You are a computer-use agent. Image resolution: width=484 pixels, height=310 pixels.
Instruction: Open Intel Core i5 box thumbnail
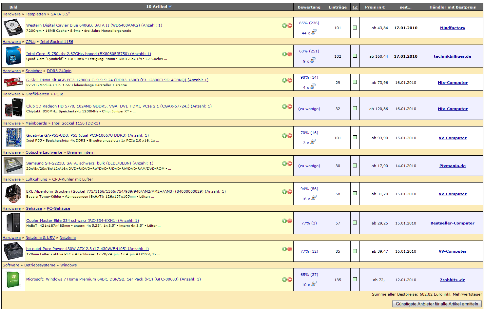click(13, 56)
